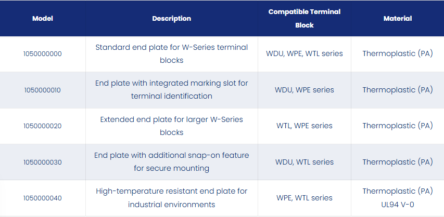Click the snap-on feature description

pos(172,162)
